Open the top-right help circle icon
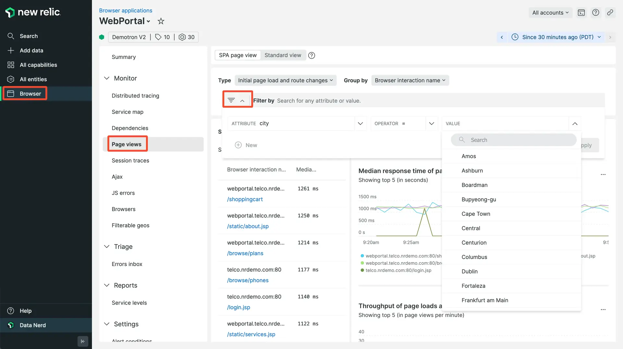 pyautogui.click(x=595, y=13)
